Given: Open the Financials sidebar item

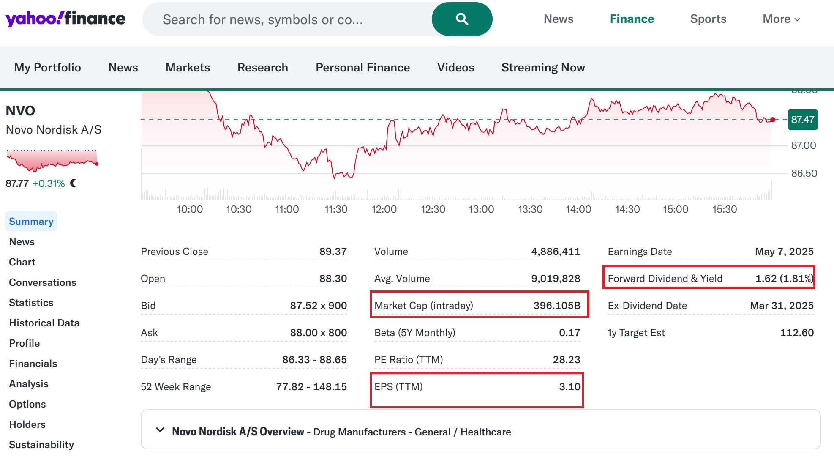Looking at the screenshot, I should (x=33, y=364).
